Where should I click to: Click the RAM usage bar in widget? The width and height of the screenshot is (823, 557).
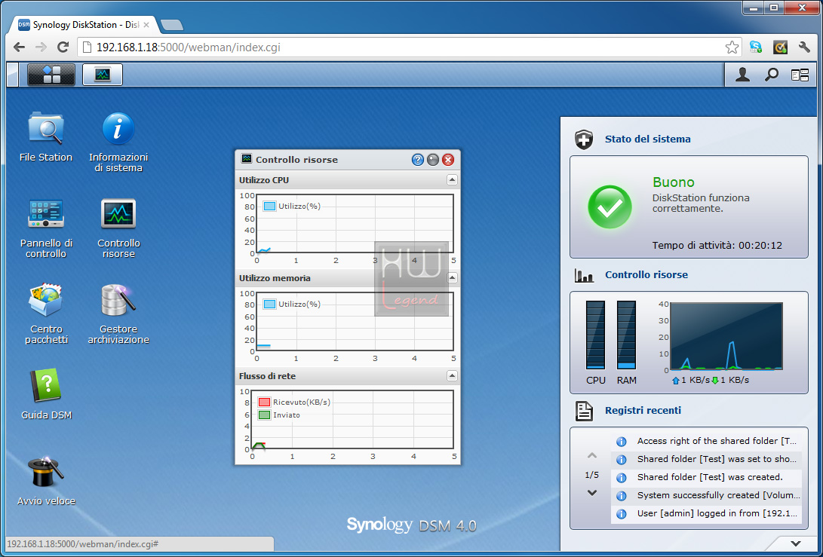tap(626, 335)
